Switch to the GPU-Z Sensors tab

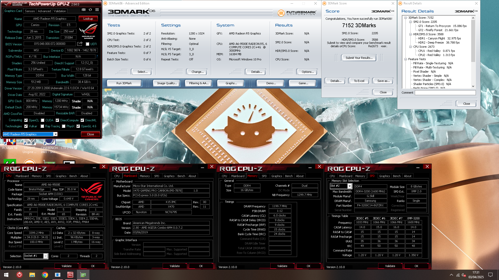point(30,11)
